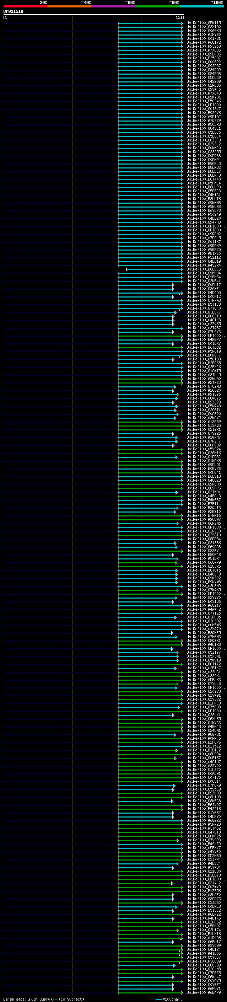Click the green alignment bar for UniRef100_B6JBB2
This screenshot has height=1002, width=227.
tap(150, 347)
